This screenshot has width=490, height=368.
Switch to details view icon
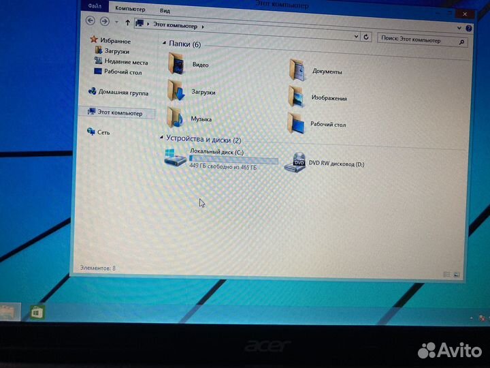tap(447, 275)
